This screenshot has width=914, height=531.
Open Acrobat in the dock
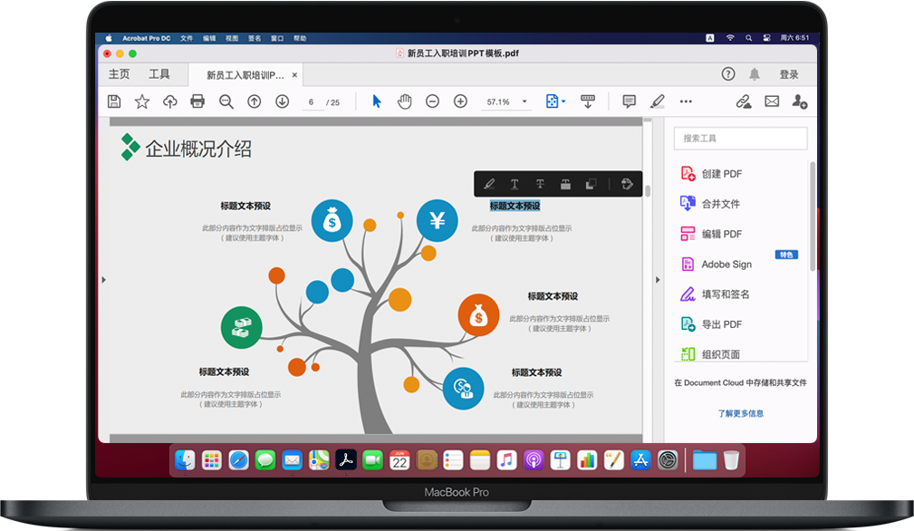click(x=346, y=460)
